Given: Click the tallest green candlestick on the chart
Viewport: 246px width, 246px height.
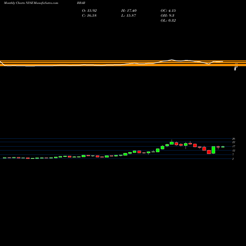Looking at the screenshot, I should [x=214, y=150].
